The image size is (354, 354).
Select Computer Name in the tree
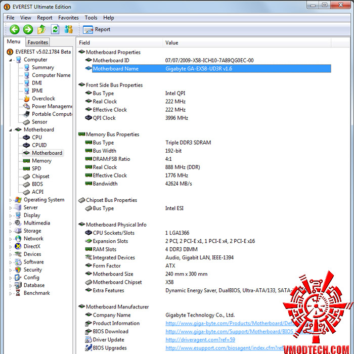tap(51, 75)
